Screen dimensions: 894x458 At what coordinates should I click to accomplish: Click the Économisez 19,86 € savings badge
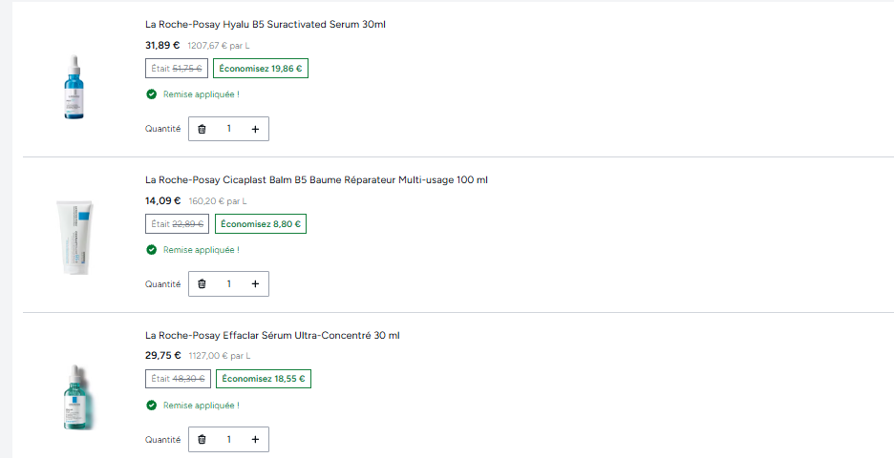pos(261,69)
